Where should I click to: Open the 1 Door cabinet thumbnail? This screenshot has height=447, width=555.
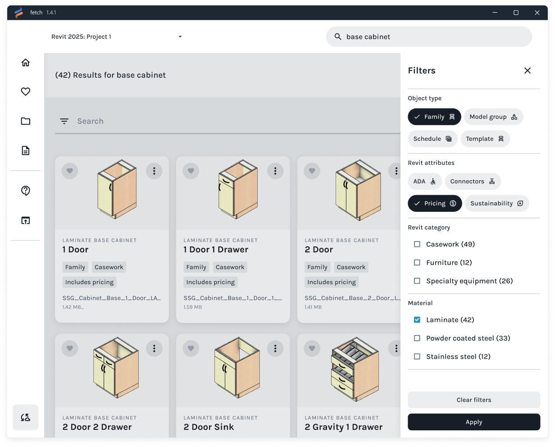117,189
